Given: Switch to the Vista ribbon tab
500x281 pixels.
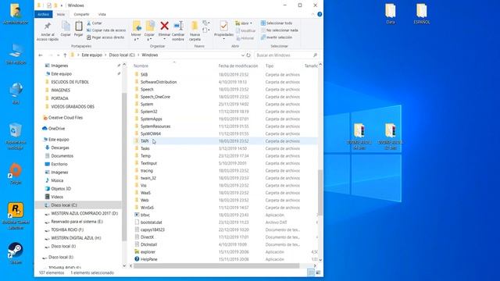Looking at the screenshot, I should click(102, 14).
